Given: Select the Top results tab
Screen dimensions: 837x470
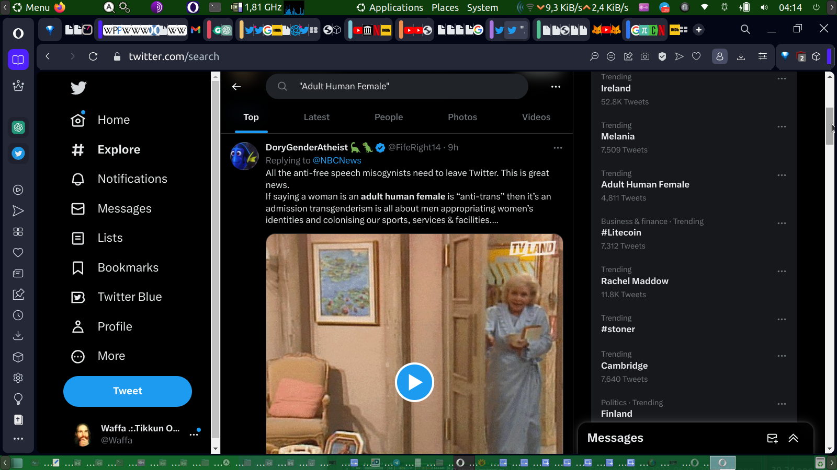Looking at the screenshot, I should (x=251, y=118).
